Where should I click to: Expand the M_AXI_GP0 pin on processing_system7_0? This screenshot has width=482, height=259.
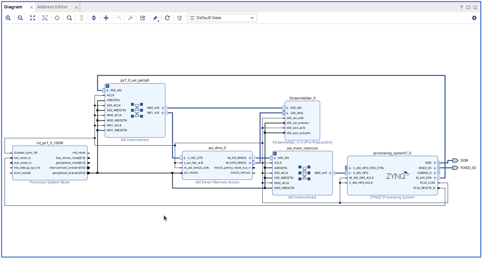click(x=435, y=178)
